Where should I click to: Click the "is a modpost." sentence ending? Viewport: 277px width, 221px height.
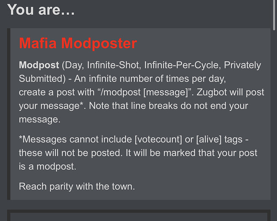[47, 166]
